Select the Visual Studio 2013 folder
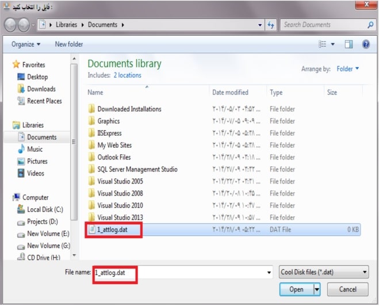 pyautogui.click(x=120, y=217)
